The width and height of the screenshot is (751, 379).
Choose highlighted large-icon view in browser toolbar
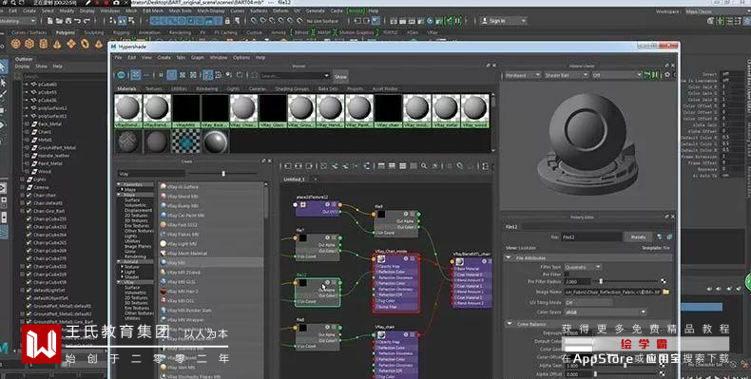pyautogui.click(x=136, y=75)
